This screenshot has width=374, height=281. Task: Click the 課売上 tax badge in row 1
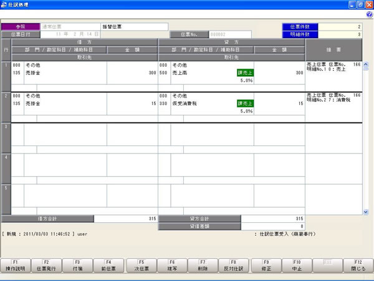point(245,73)
